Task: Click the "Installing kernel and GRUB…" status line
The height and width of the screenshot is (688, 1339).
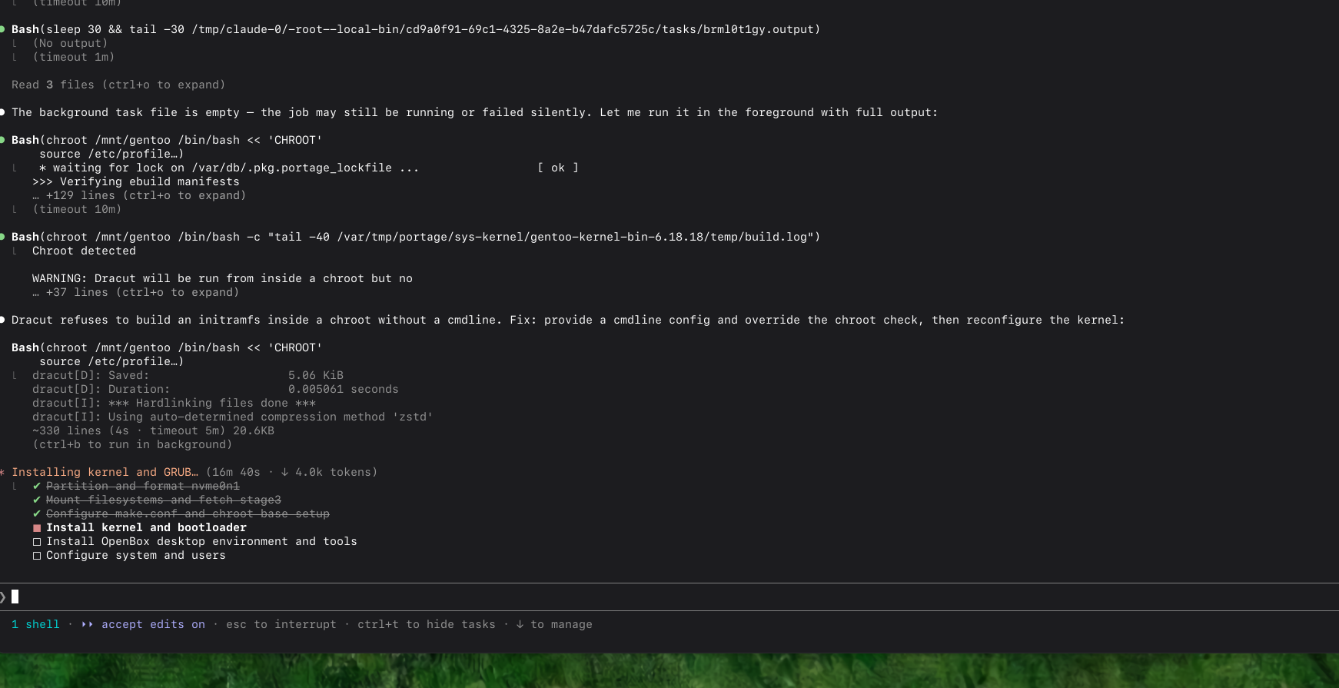Action: 105,472
